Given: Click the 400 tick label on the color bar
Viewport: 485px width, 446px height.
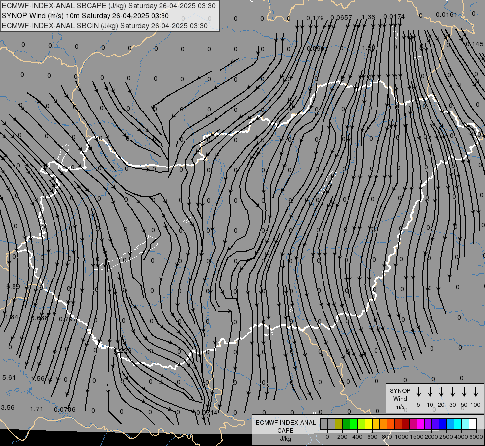Looking at the screenshot, I should (x=357, y=437).
